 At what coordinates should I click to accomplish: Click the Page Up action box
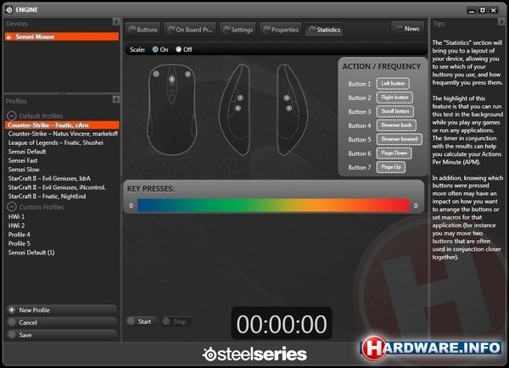click(391, 167)
